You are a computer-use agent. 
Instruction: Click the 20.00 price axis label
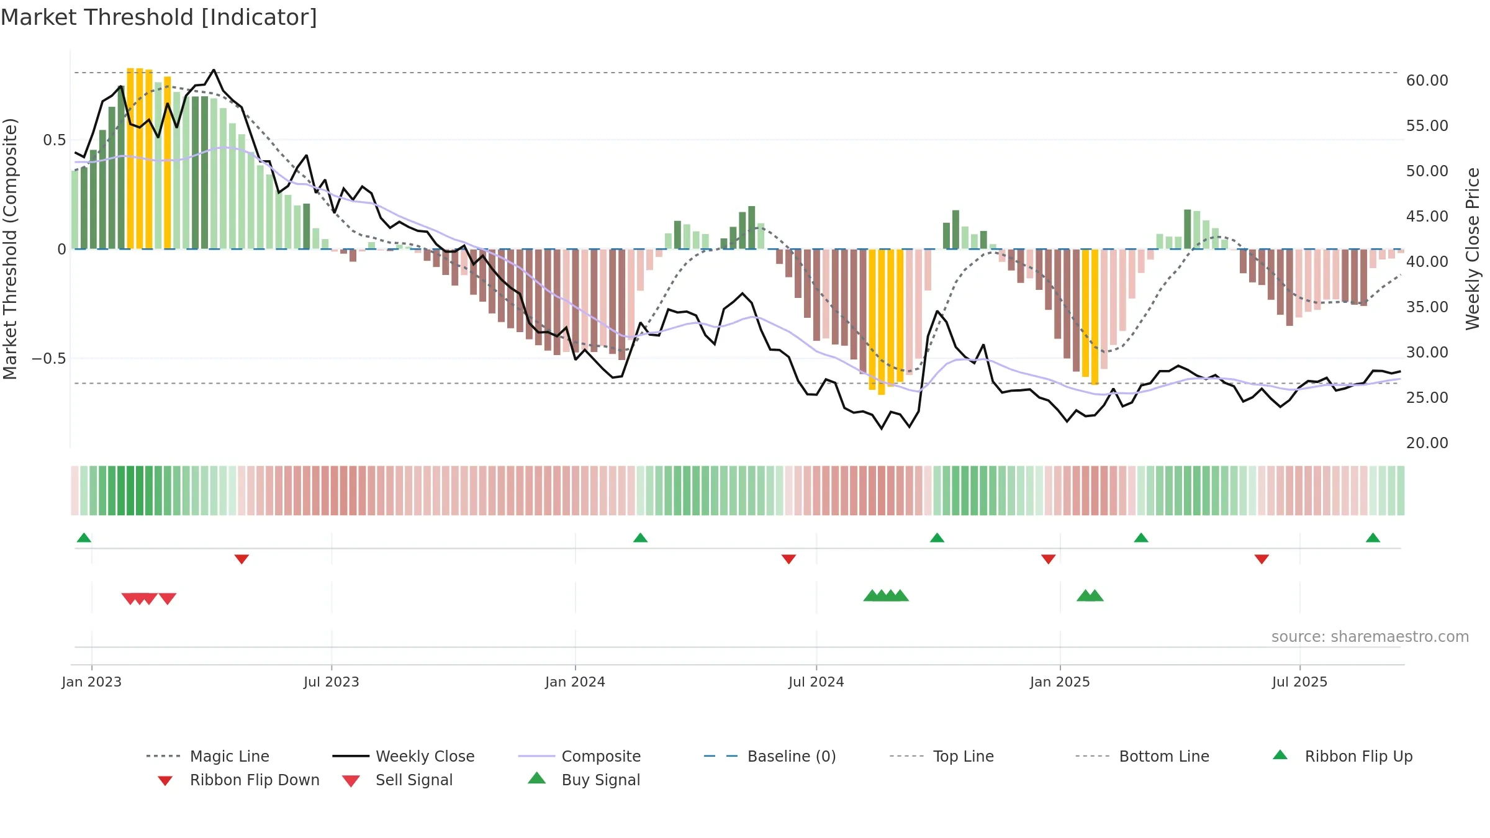pyautogui.click(x=1427, y=443)
